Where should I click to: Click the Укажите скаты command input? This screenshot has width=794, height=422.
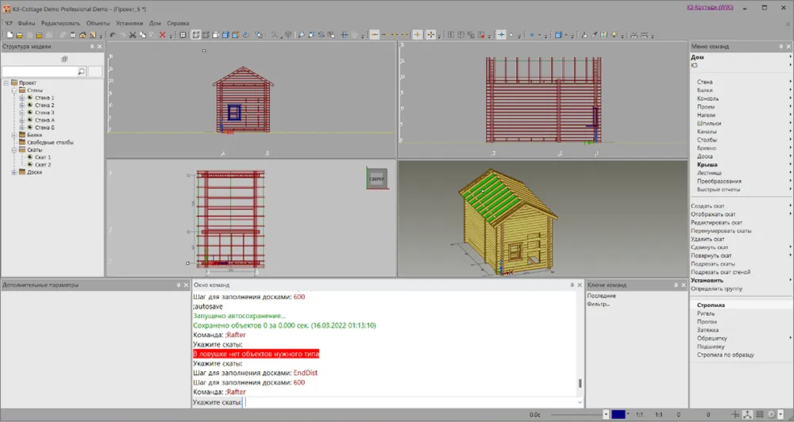(409, 402)
